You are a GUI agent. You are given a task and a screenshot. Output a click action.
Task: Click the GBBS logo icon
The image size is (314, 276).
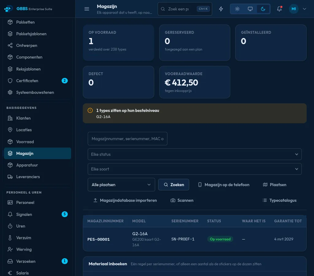coord(8,9)
